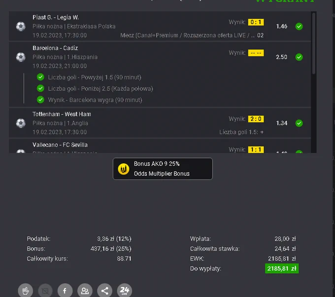Image resolution: width=335 pixels, height=297 pixels.
Task: Click the yellow 0:1 result badge
Action: (256, 22)
